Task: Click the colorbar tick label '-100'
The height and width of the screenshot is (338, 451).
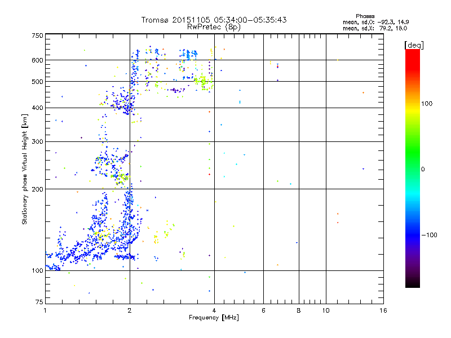Action: (x=429, y=235)
